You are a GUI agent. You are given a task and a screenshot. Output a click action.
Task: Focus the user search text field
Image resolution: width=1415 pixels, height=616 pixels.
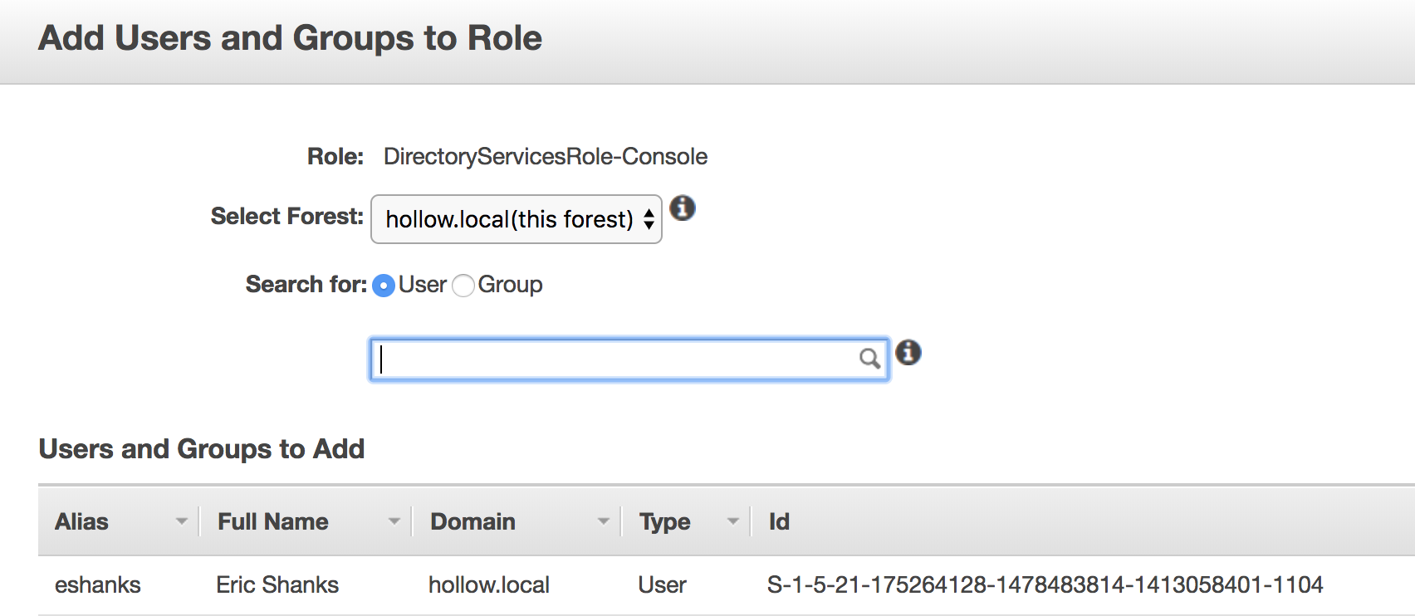[x=614, y=359]
